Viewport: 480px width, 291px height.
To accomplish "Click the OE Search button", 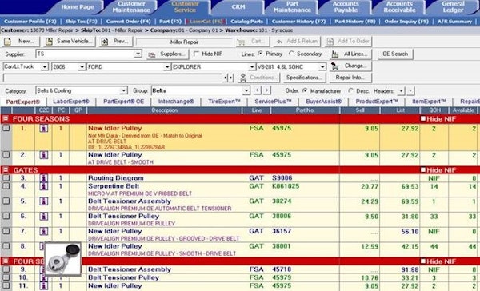I will click(395, 54).
